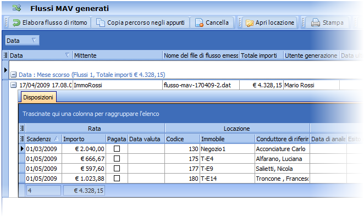The image size is (364, 217).
Task: Collapse the 17/04/2009 flusso row detail
Action: tap(14, 85)
